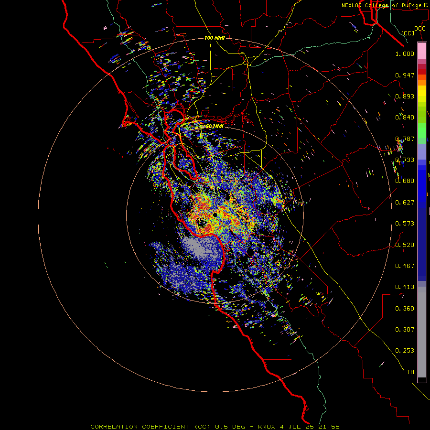The height and width of the screenshot is (430, 430).
Task: Select the 0.360 legend value
Action: [x=405, y=309]
